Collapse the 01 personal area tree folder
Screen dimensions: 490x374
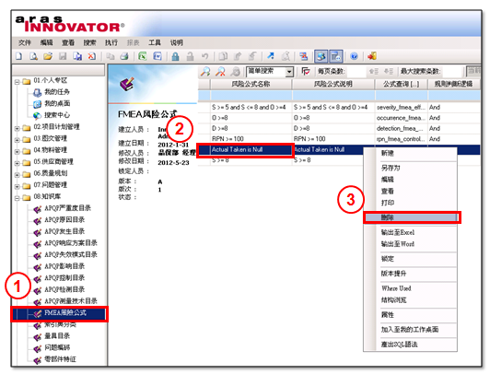point(17,82)
